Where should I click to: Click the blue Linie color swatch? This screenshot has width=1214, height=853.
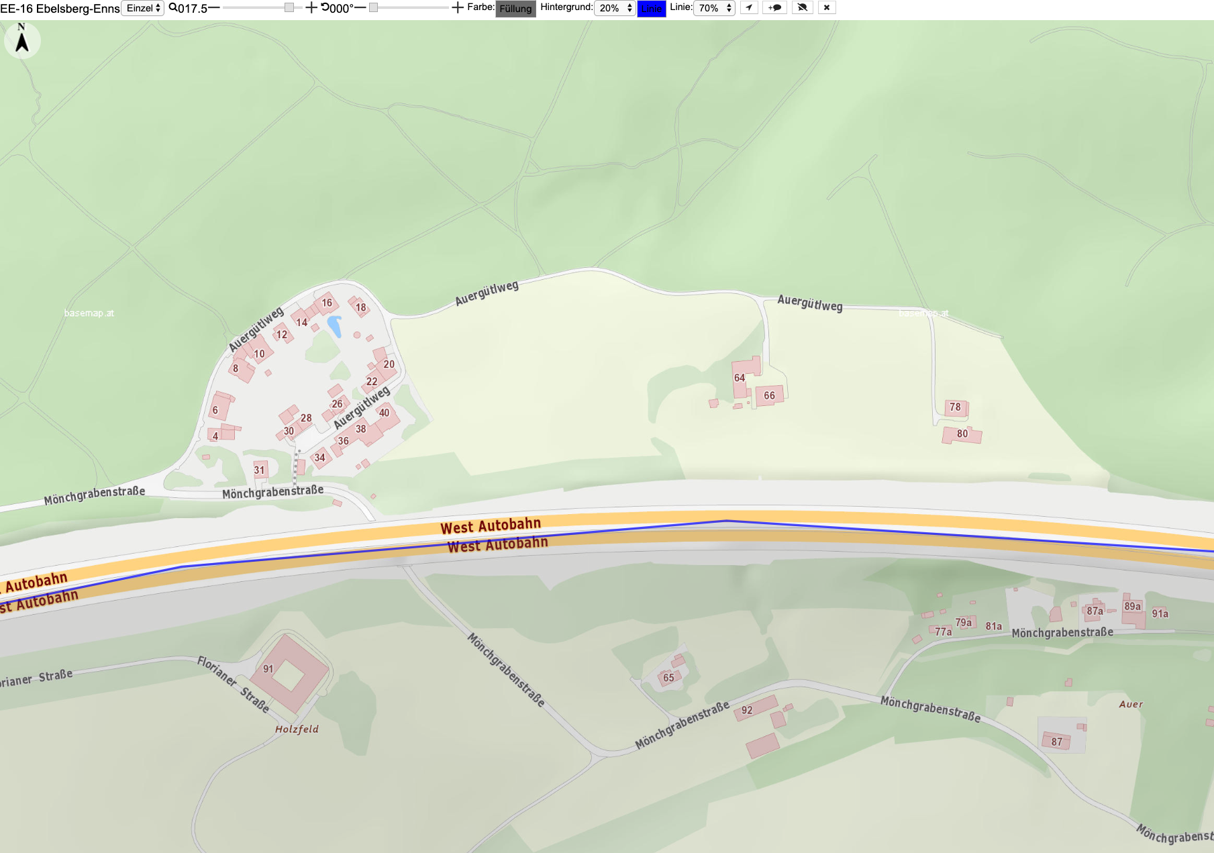click(x=651, y=9)
